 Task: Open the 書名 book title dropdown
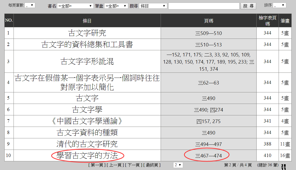pos(75,6)
